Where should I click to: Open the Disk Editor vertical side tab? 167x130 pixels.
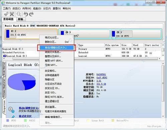tap(4, 69)
